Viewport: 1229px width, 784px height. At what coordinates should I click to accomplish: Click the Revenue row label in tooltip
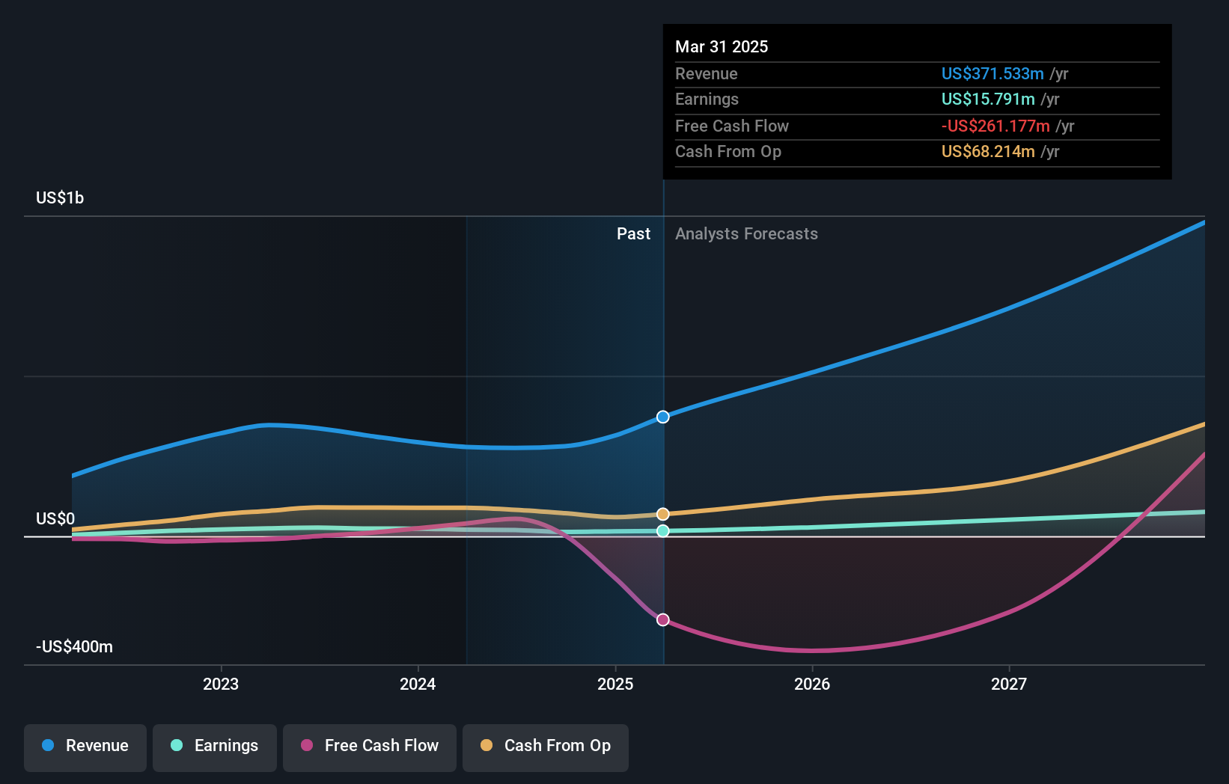coord(706,73)
